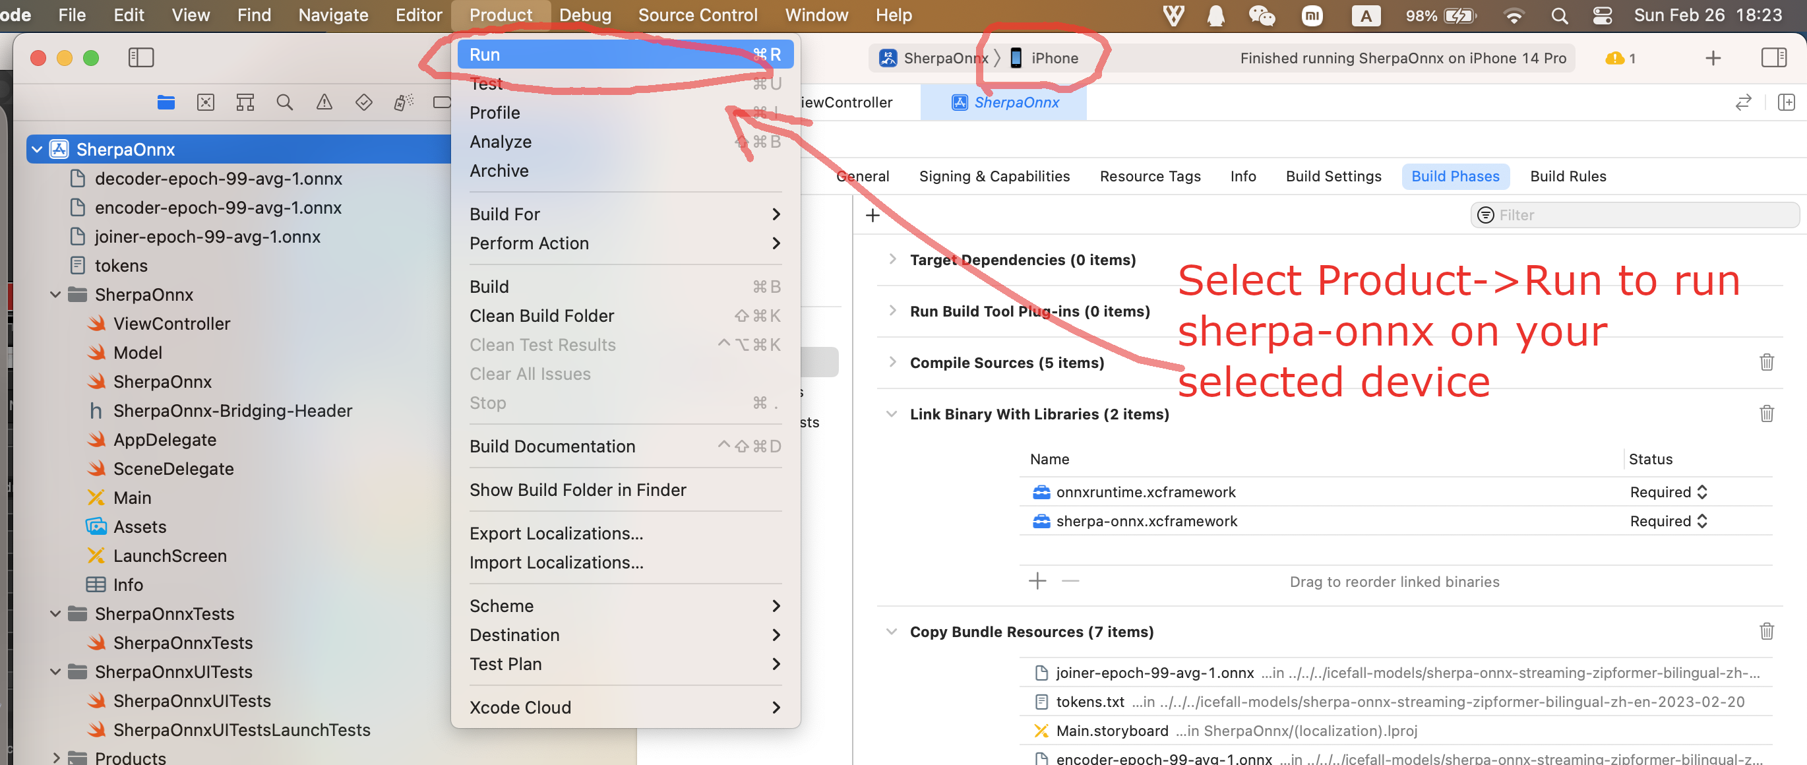The width and height of the screenshot is (1807, 765).
Task: Collapse the SherpaOnnxTests group
Action: [x=55, y=613]
